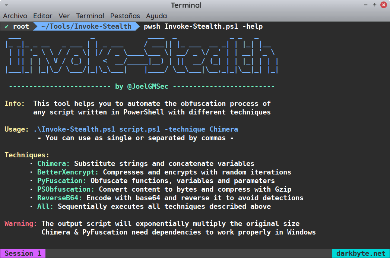
Task: Click the ReverseB64 technique name
Action: tap(60, 198)
